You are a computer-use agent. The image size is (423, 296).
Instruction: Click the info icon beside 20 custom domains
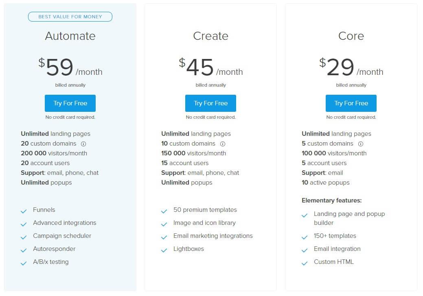coord(83,144)
